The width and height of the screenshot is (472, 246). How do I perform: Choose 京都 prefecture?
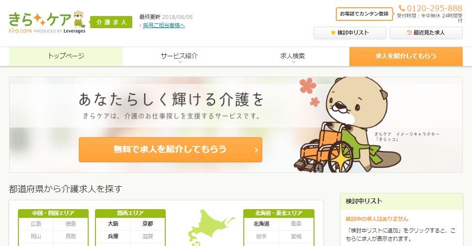coord(147,224)
